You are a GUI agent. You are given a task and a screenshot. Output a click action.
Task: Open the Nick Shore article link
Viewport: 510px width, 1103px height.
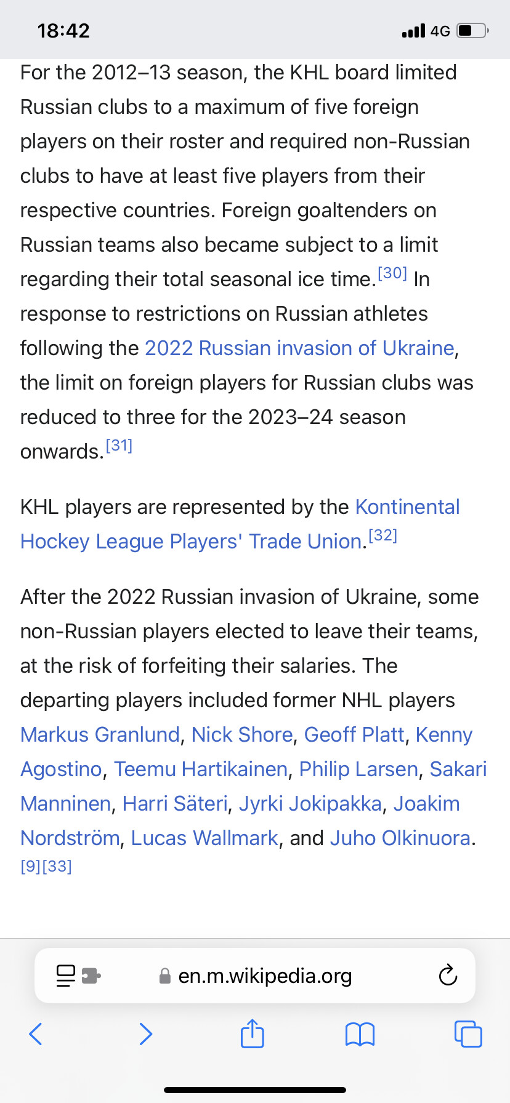[x=242, y=734]
